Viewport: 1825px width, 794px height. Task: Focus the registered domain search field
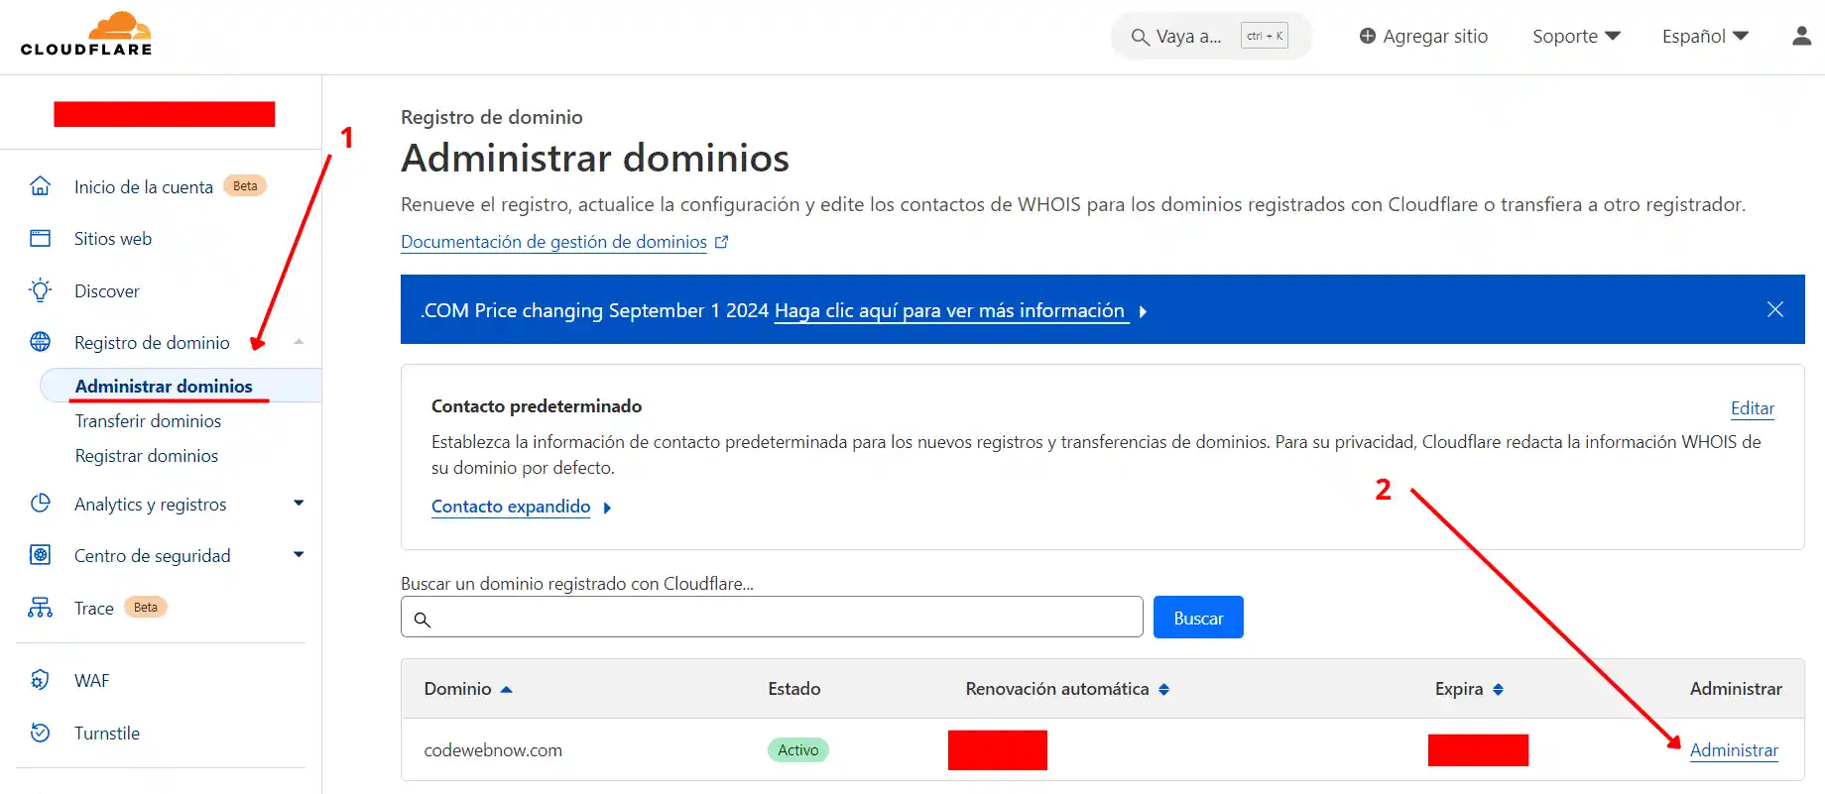click(772, 617)
